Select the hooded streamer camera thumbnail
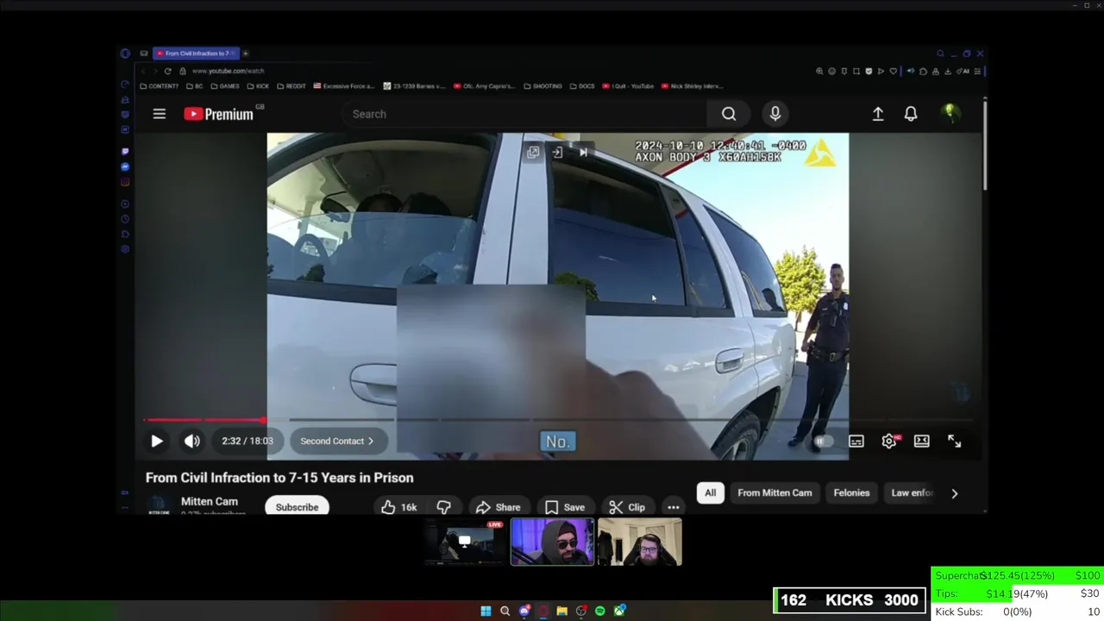This screenshot has width=1104, height=621. point(552,542)
